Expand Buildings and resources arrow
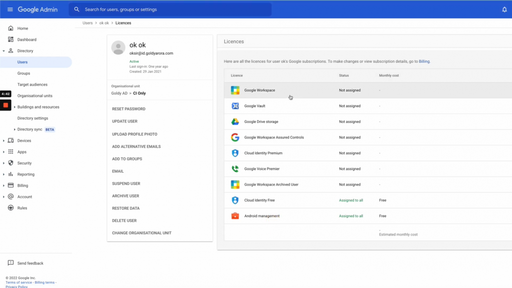 coord(14,107)
